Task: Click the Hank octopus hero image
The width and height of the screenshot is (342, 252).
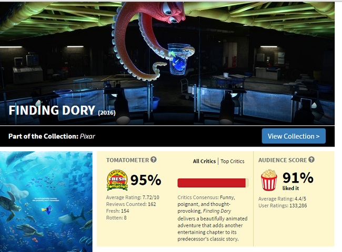Action: click(167, 64)
